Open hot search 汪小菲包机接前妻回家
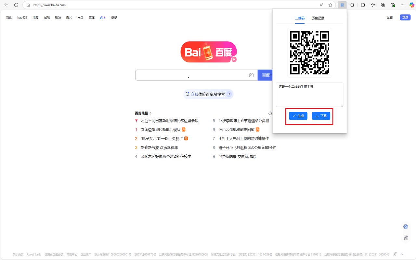Viewport: 416px width, 260px height. tap(237, 130)
